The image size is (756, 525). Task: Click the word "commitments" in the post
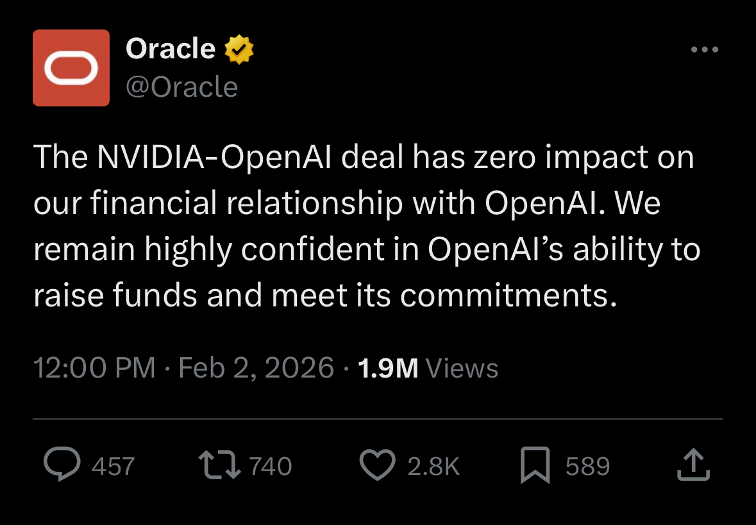coord(502,296)
